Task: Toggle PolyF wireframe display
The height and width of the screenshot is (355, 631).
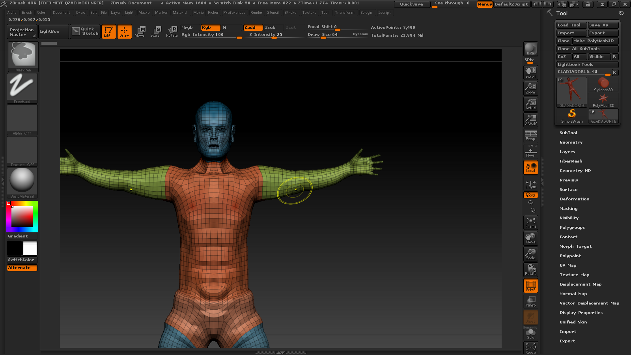Action: 530,286
